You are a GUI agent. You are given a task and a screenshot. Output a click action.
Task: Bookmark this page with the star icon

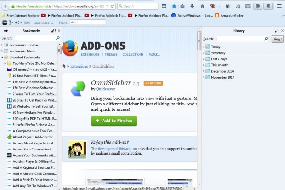coord(174,6)
